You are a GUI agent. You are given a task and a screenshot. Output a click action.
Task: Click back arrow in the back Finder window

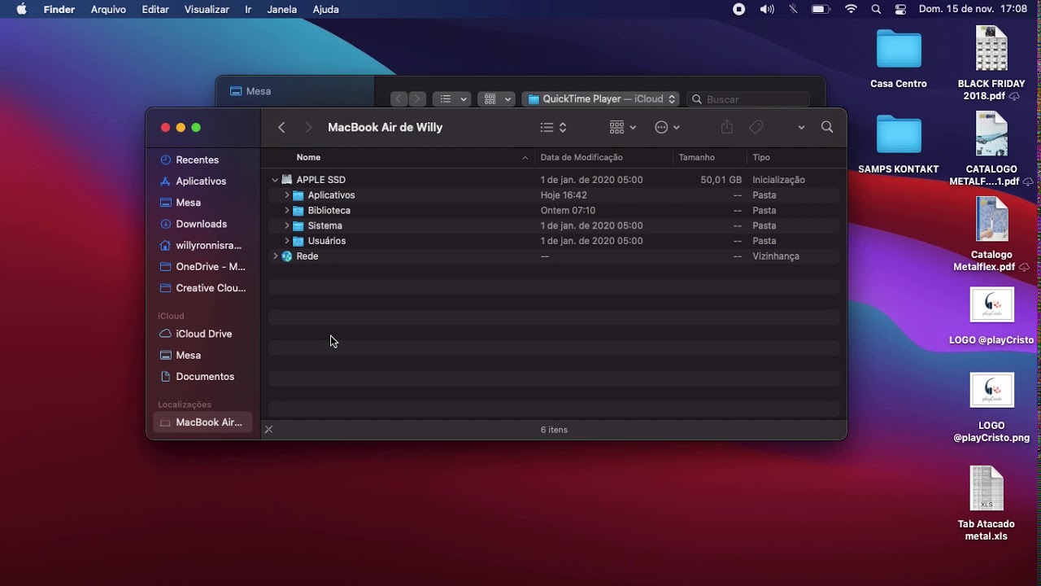click(399, 99)
